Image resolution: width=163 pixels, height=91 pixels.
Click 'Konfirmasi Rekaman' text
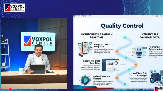pyautogui.click(x=156, y=48)
